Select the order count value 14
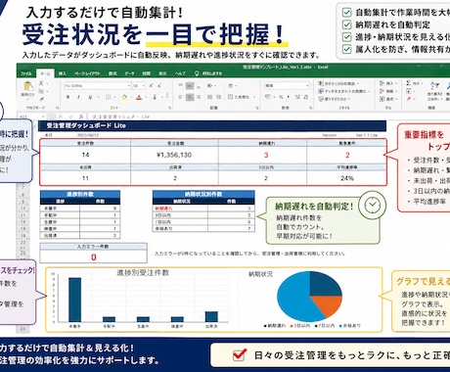The height and width of the screenshot is (372, 450). [85, 155]
